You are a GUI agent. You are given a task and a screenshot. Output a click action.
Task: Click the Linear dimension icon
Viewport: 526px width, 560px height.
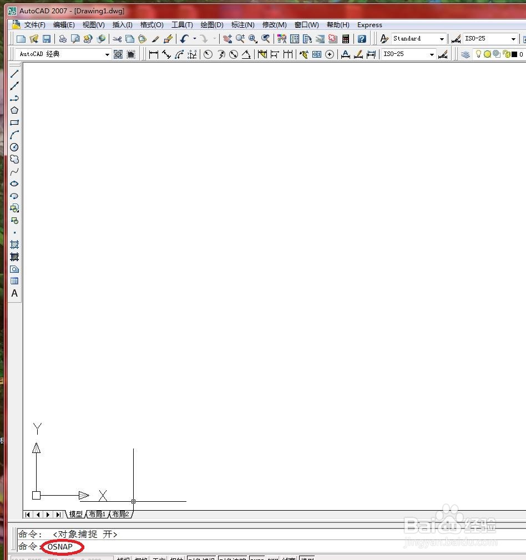click(154, 54)
